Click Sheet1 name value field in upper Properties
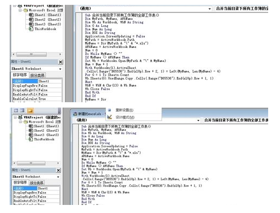 [50, 81]
